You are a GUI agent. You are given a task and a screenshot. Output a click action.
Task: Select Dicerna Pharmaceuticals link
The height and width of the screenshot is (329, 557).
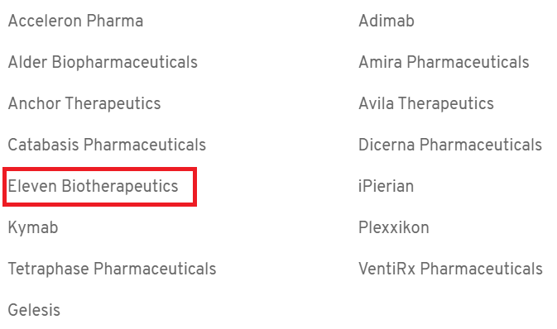pos(450,145)
